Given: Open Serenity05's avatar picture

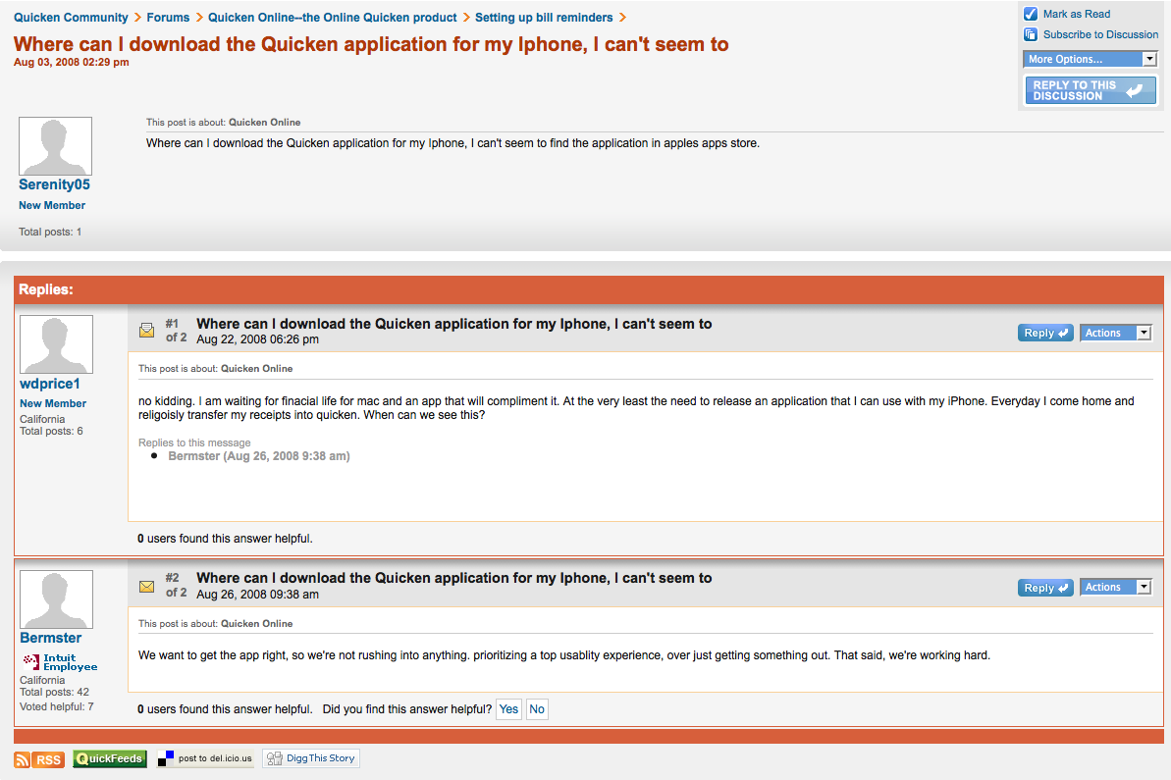Looking at the screenshot, I should click(x=55, y=145).
